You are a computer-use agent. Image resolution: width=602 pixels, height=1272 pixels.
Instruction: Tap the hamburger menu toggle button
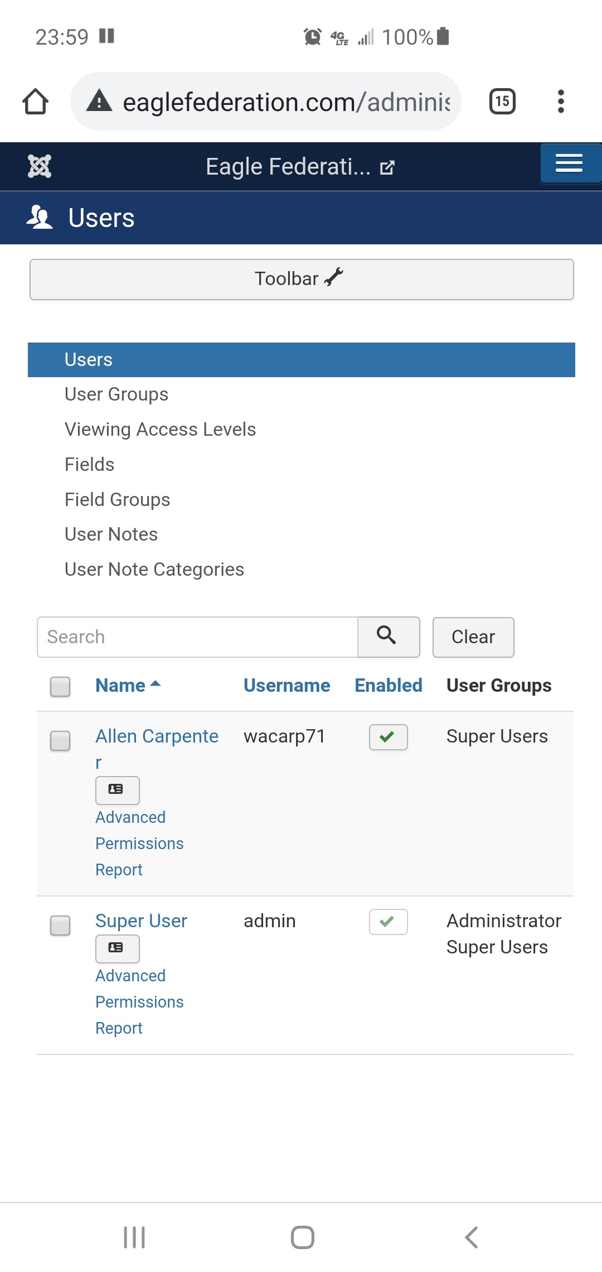point(569,163)
